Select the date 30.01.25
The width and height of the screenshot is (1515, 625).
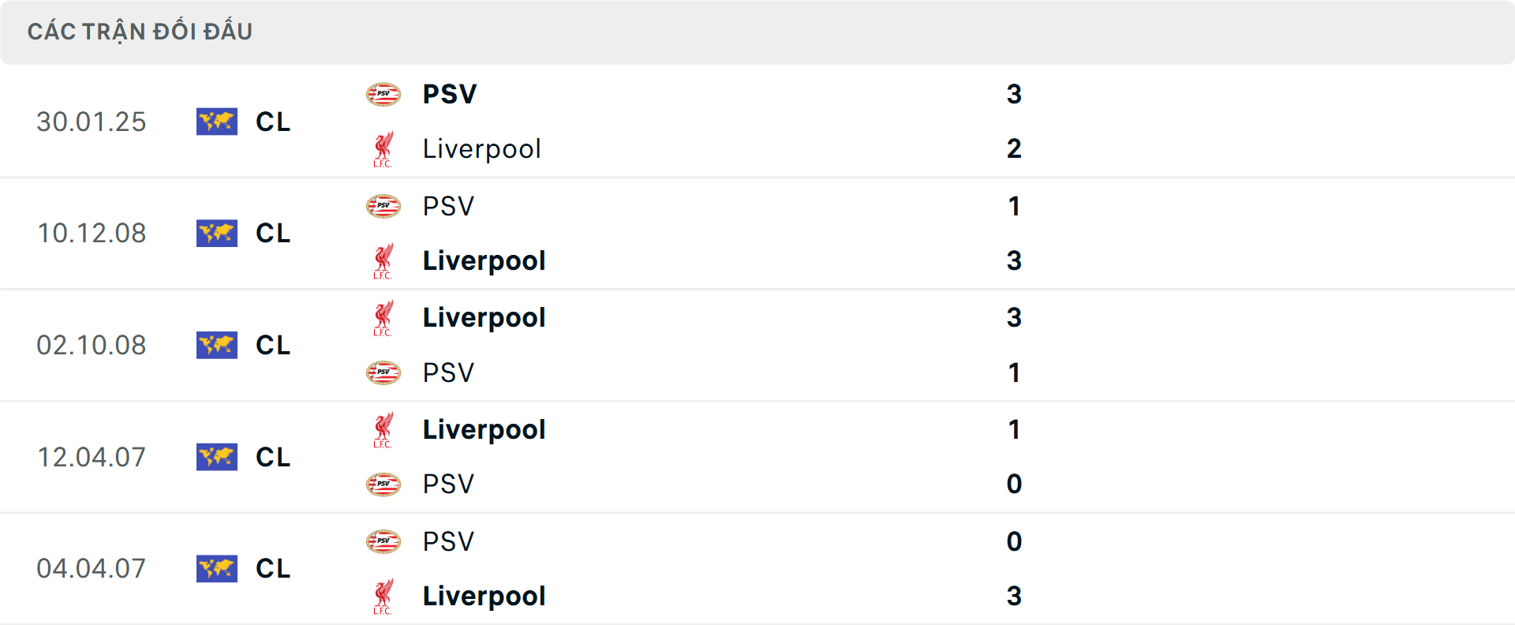point(92,122)
